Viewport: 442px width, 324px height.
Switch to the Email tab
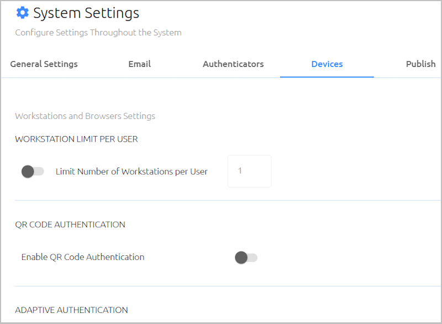click(x=140, y=64)
